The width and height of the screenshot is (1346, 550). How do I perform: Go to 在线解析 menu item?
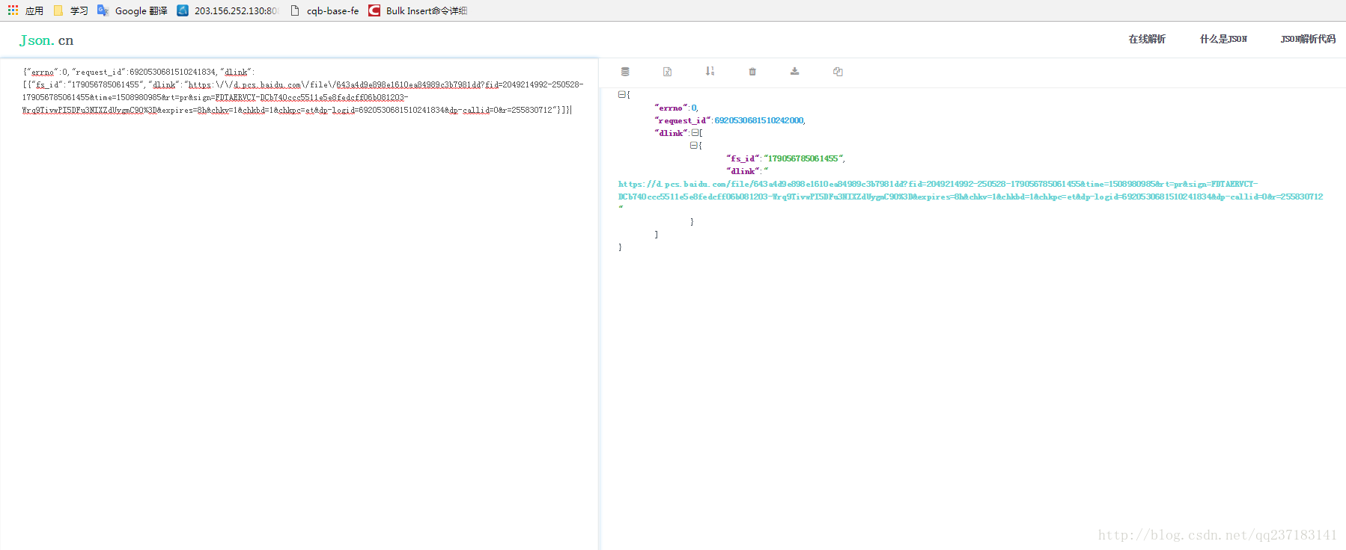coord(1147,39)
